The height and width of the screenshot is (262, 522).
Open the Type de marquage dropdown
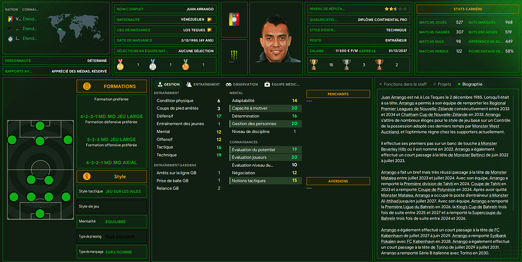pos(111,252)
